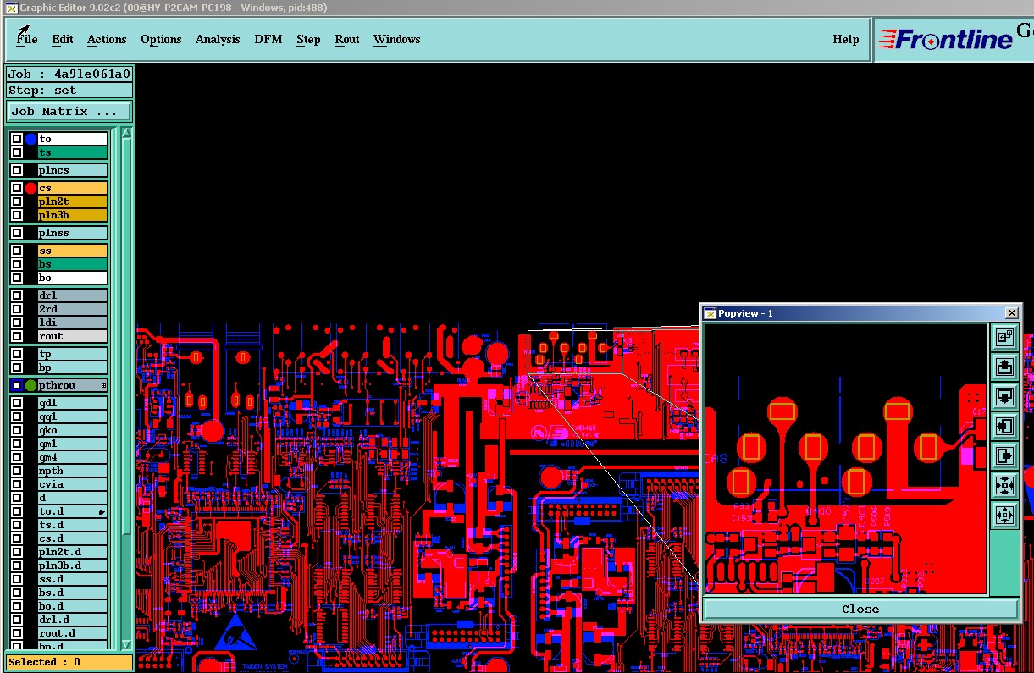The height and width of the screenshot is (673, 1034).
Task: Select the drl.d layer name
Action: point(73,620)
